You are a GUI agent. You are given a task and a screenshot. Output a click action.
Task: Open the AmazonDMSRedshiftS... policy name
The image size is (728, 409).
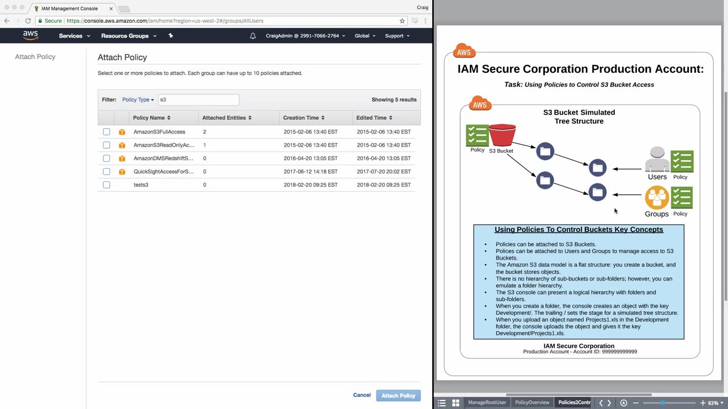[163, 158]
